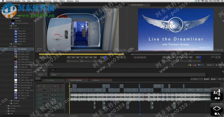Click the Mark button in right viewer

(x=198, y=57)
